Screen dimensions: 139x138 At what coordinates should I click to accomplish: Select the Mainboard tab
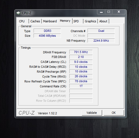(50, 21)
